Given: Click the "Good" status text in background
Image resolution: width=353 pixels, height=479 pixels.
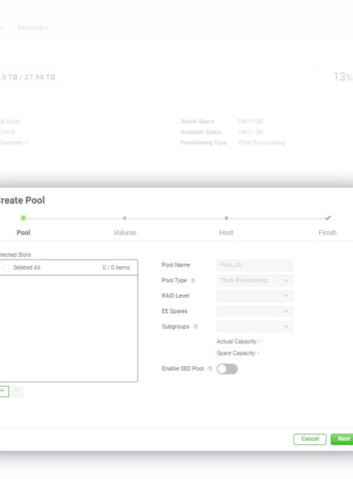Looking at the screenshot, I should pos(13,122).
